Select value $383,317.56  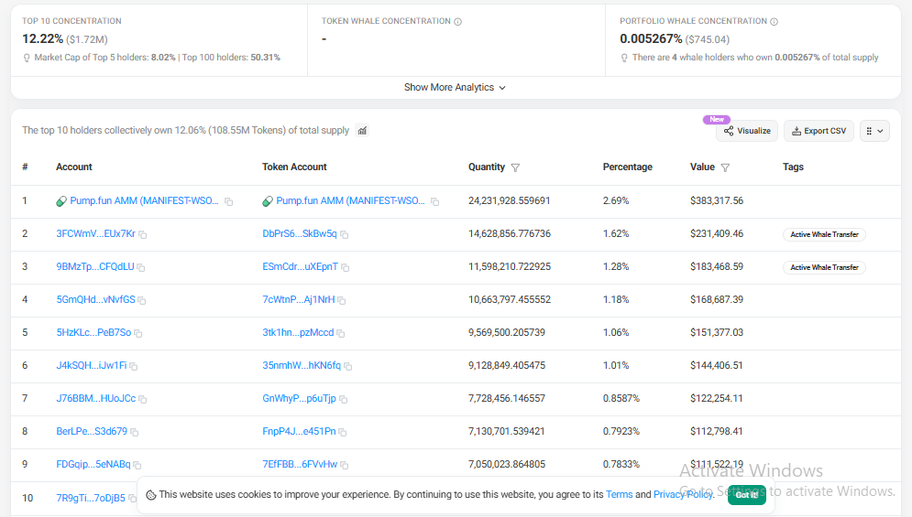(717, 200)
